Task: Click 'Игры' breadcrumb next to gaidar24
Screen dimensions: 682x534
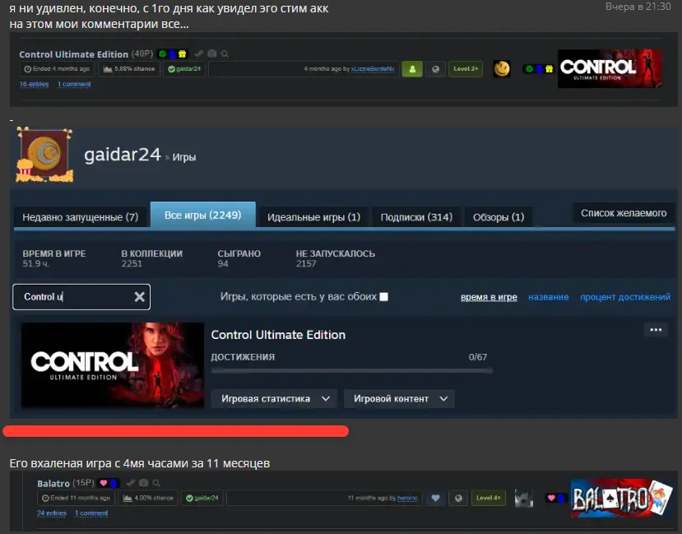Action: 184,157
